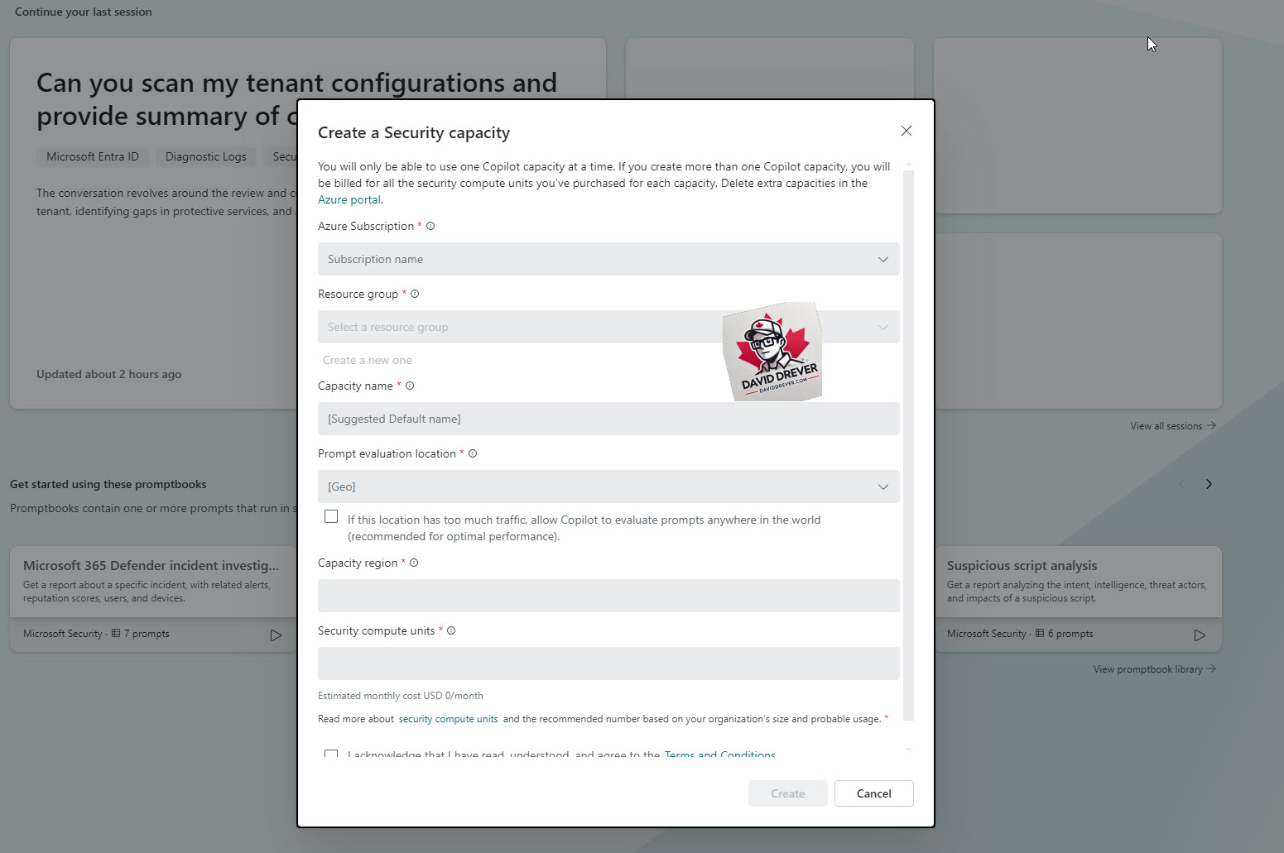
Task: Tick the Terms and Conditions acknowledgement checkbox
Action: point(331,754)
